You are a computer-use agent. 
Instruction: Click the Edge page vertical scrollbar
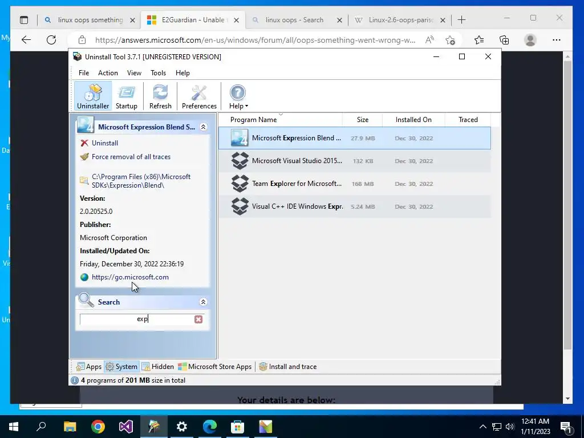coord(567,205)
